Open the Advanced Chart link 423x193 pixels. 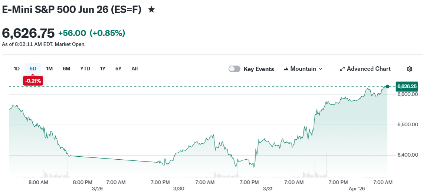[x=365, y=69]
